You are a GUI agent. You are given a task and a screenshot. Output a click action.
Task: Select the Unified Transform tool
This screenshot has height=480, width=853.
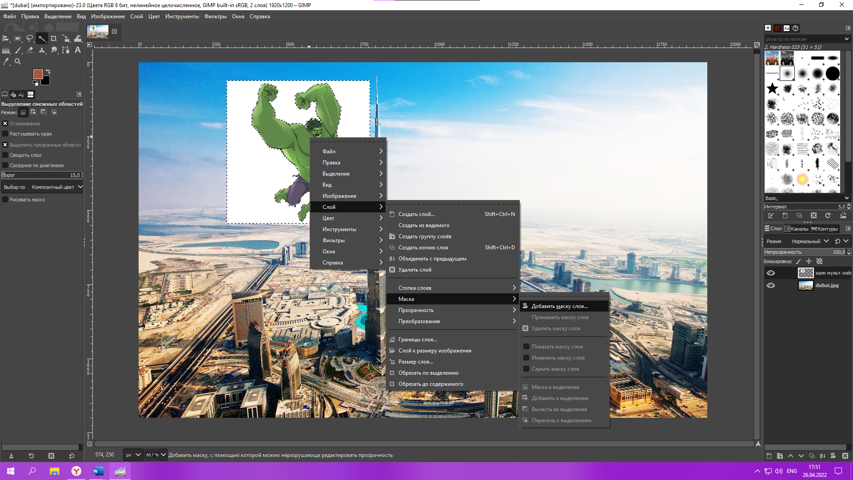pos(66,39)
